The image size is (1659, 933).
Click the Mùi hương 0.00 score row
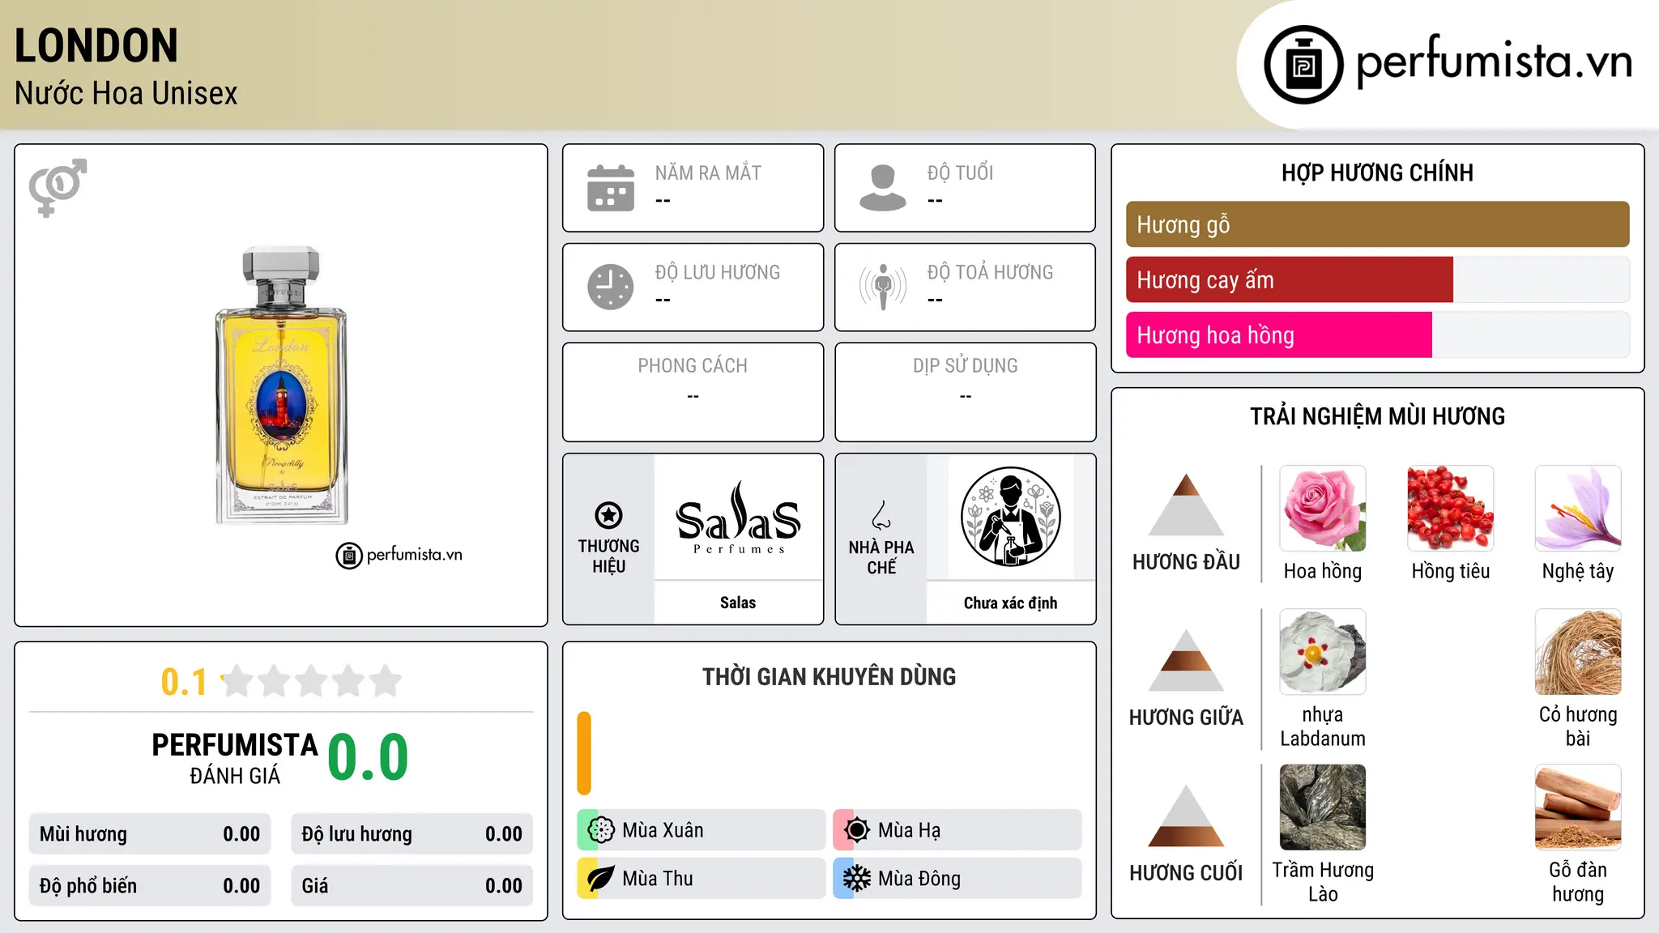[x=150, y=834]
